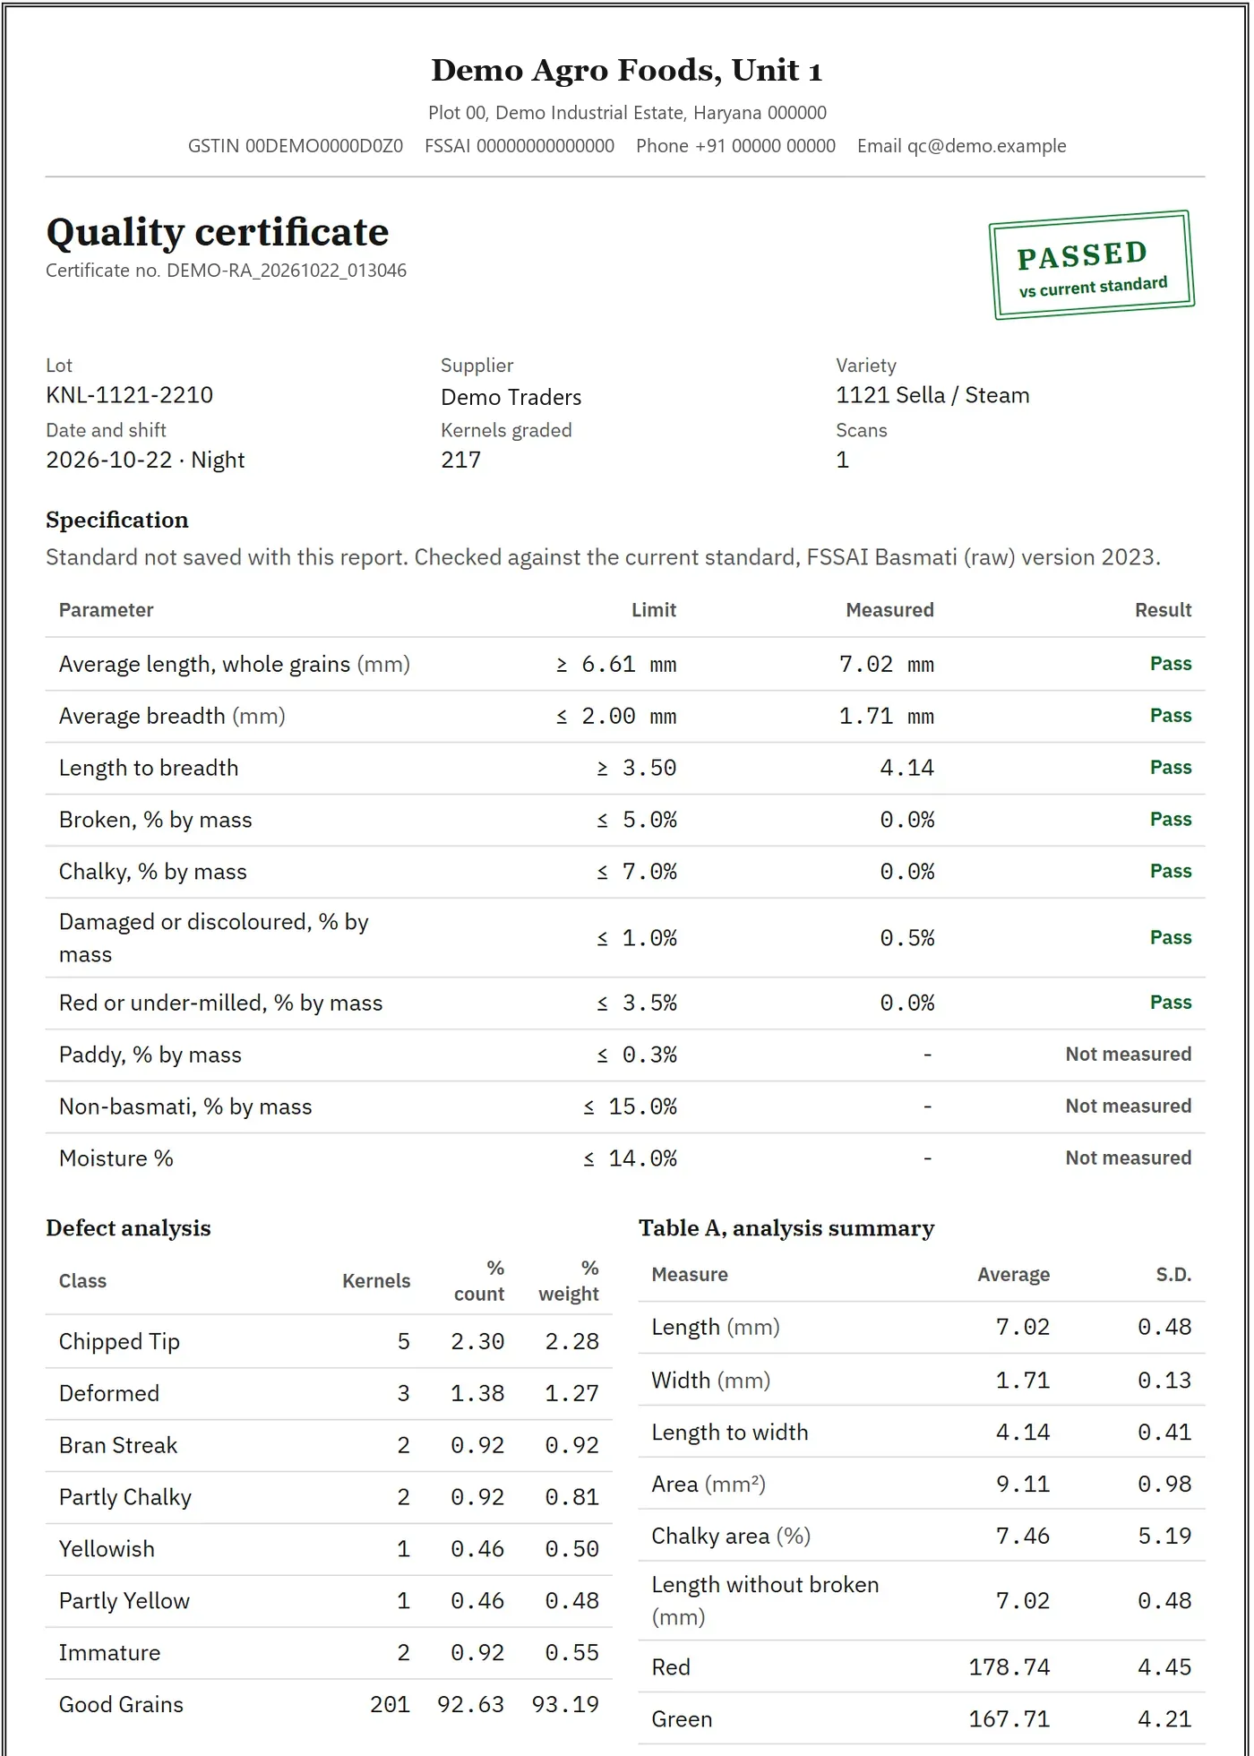Click the "Broken, % by mass" parameter
Viewport: 1254px width, 1756px height.
[x=156, y=820]
